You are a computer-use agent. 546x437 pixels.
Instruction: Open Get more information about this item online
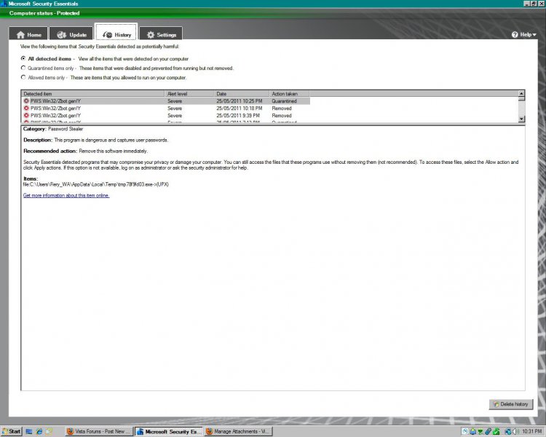pyautogui.click(x=66, y=195)
